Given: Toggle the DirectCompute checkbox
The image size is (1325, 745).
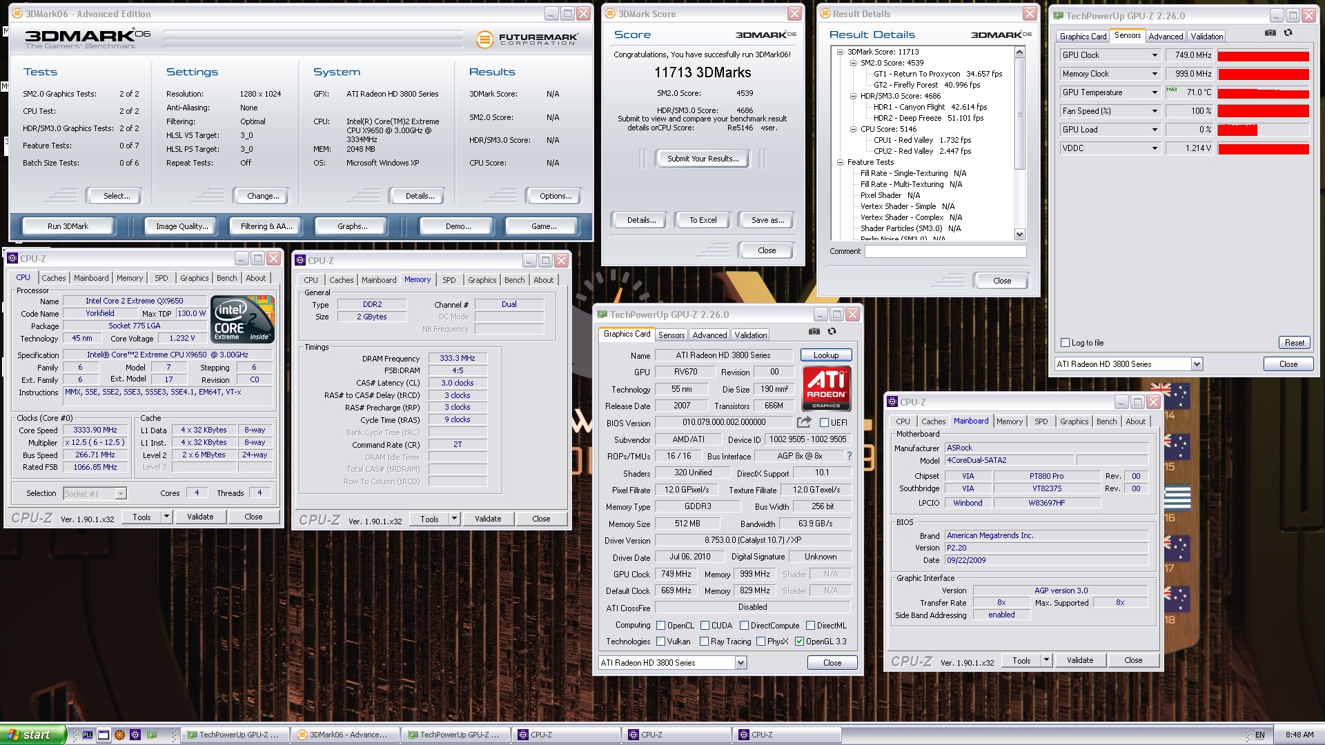Looking at the screenshot, I should (744, 626).
